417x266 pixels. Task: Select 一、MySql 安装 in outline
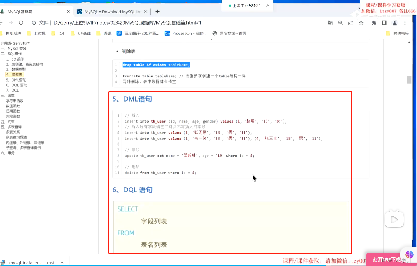pos(13,49)
